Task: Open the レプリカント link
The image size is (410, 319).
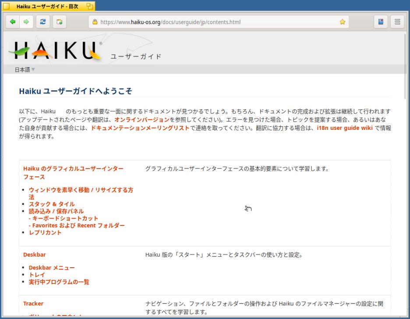Action: [45, 232]
